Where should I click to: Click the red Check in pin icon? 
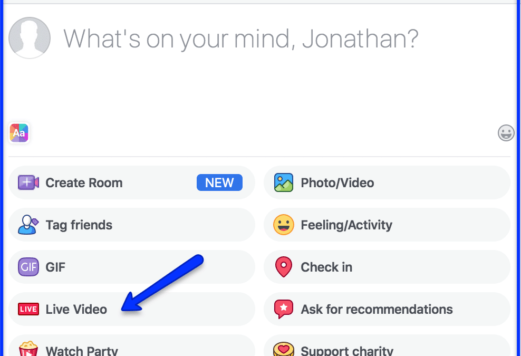[283, 267]
